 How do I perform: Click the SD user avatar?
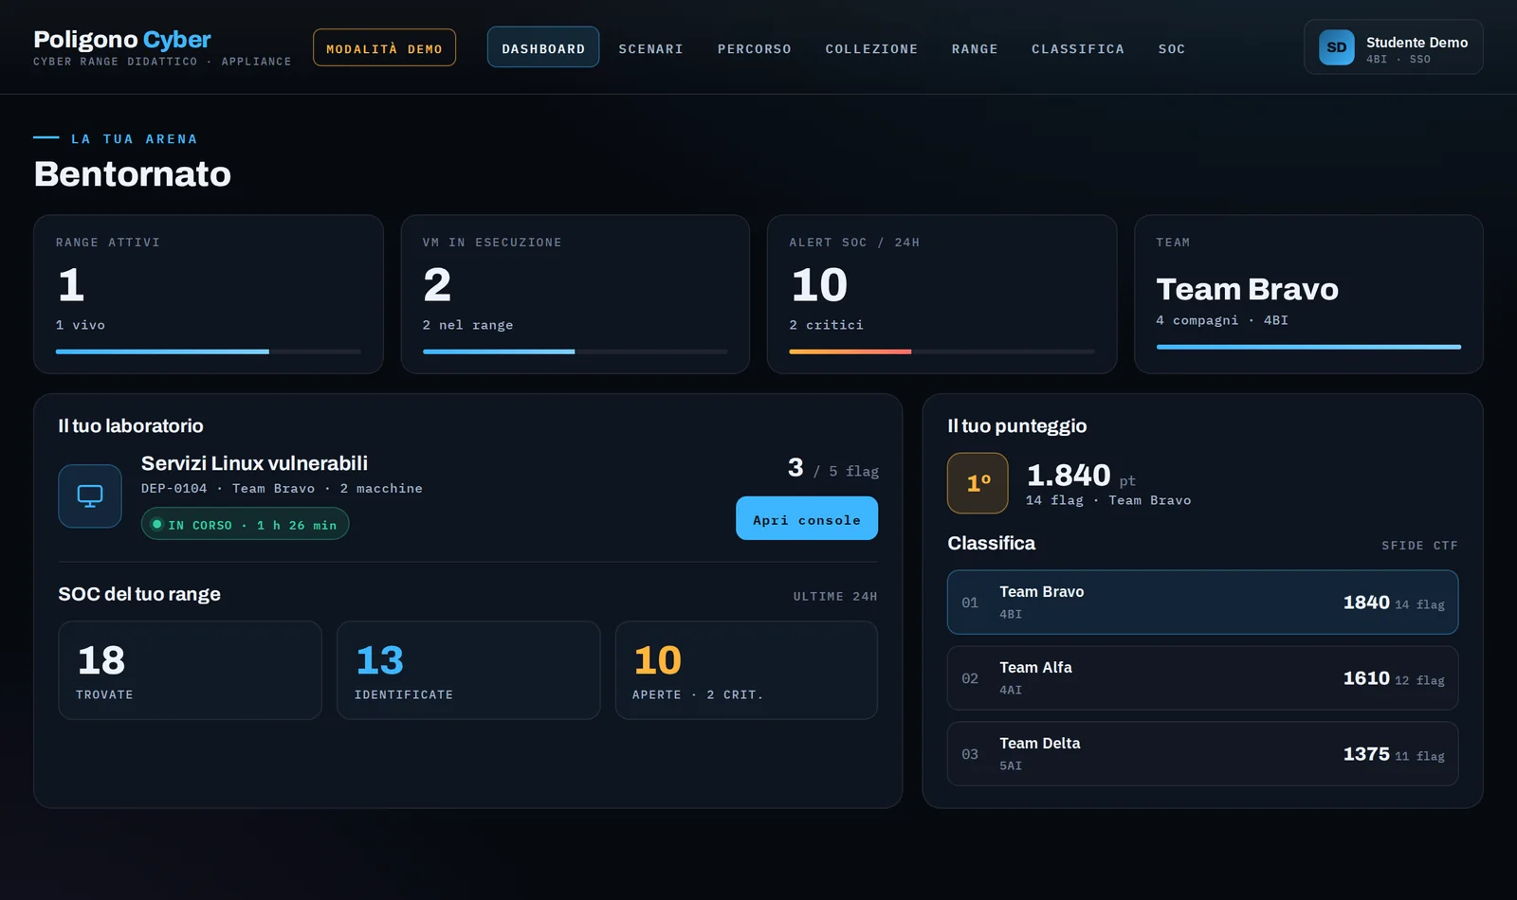[x=1337, y=47]
